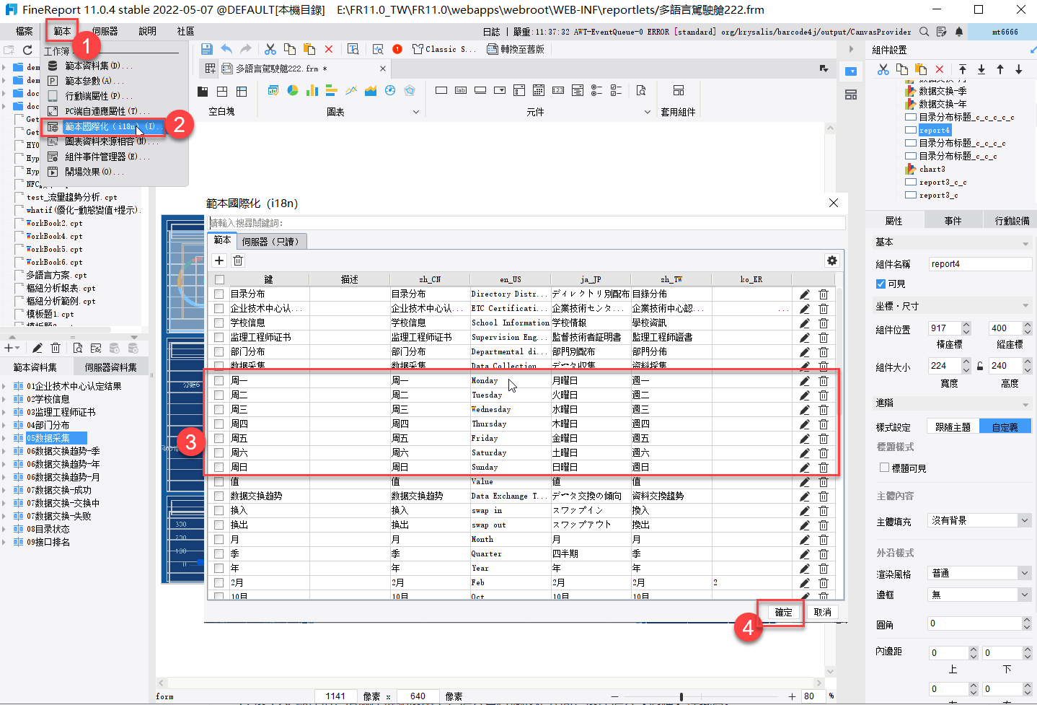Tick the checkbox for row 换入
The height and width of the screenshot is (705, 1037).
click(219, 511)
